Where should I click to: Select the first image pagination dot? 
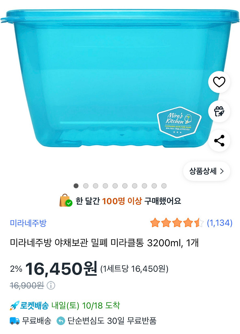pos(76,186)
